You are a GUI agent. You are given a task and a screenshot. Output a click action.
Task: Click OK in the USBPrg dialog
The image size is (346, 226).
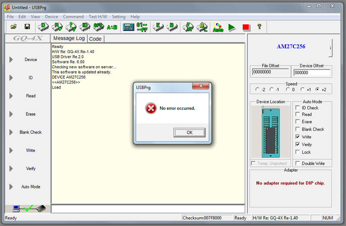189,133
